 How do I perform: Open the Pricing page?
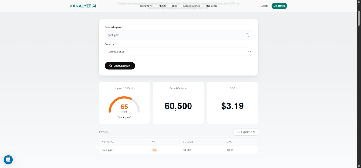[162, 6]
